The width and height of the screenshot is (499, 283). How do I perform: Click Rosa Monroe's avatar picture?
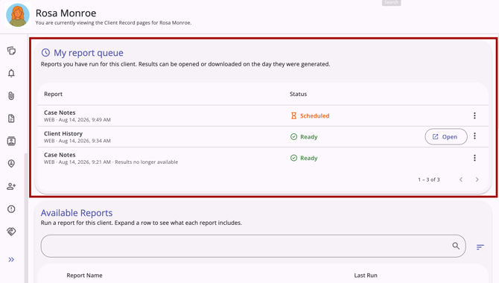pyautogui.click(x=18, y=15)
